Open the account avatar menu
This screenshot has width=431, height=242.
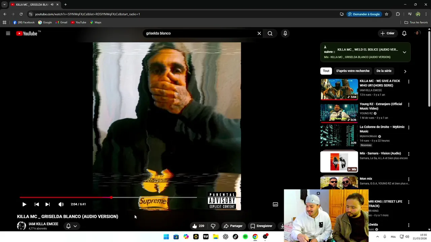pyautogui.click(x=418, y=33)
